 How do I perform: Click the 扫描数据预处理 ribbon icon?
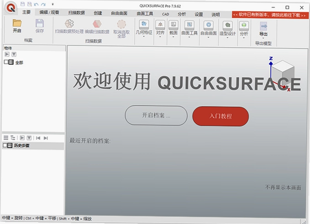point(69,24)
